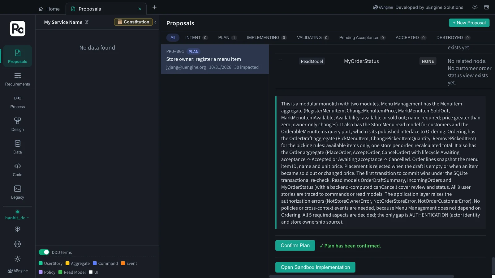
Task: Show Pending Acceptance proposals
Action: click(x=362, y=38)
